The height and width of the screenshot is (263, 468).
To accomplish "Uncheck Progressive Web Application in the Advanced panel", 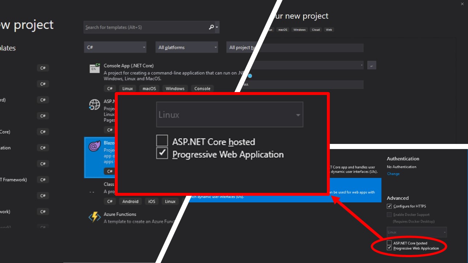I will click(x=389, y=248).
